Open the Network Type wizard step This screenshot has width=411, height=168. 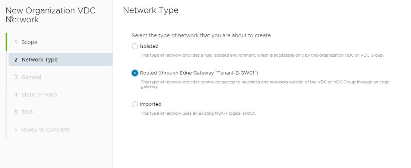coord(39,60)
